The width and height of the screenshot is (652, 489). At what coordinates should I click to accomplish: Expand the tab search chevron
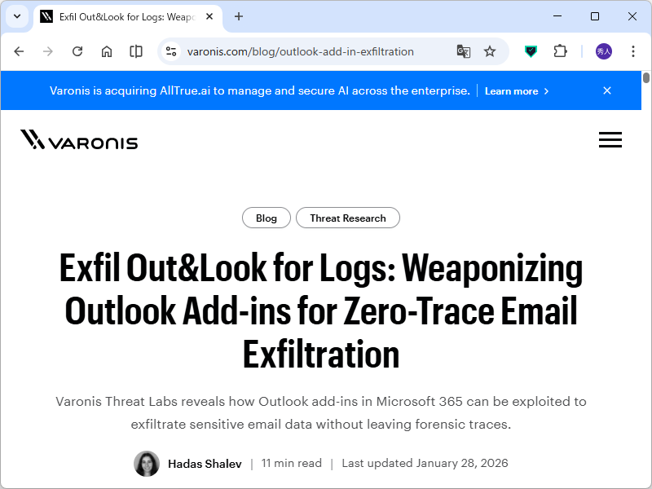(16, 16)
